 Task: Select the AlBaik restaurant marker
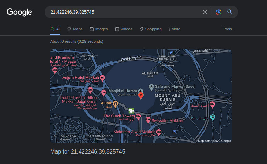click(x=116, y=103)
